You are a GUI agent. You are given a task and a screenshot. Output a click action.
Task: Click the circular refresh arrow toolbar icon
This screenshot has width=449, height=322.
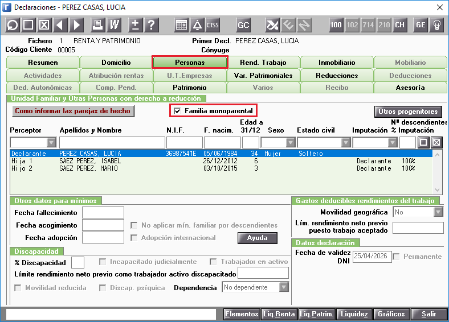pyautogui.click(x=13, y=25)
